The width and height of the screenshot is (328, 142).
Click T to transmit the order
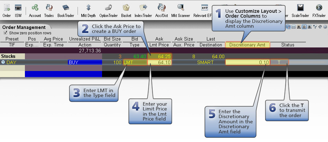coord(279,62)
